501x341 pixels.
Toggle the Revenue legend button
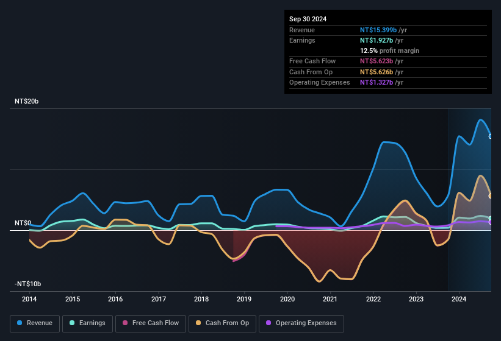[x=35, y=323]
